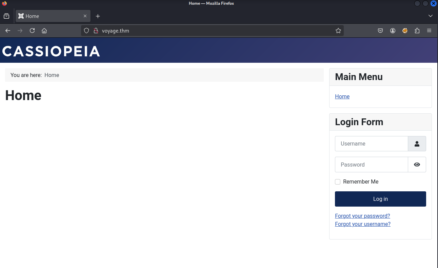Click the insecure connection padlock icon

point(96,31)
